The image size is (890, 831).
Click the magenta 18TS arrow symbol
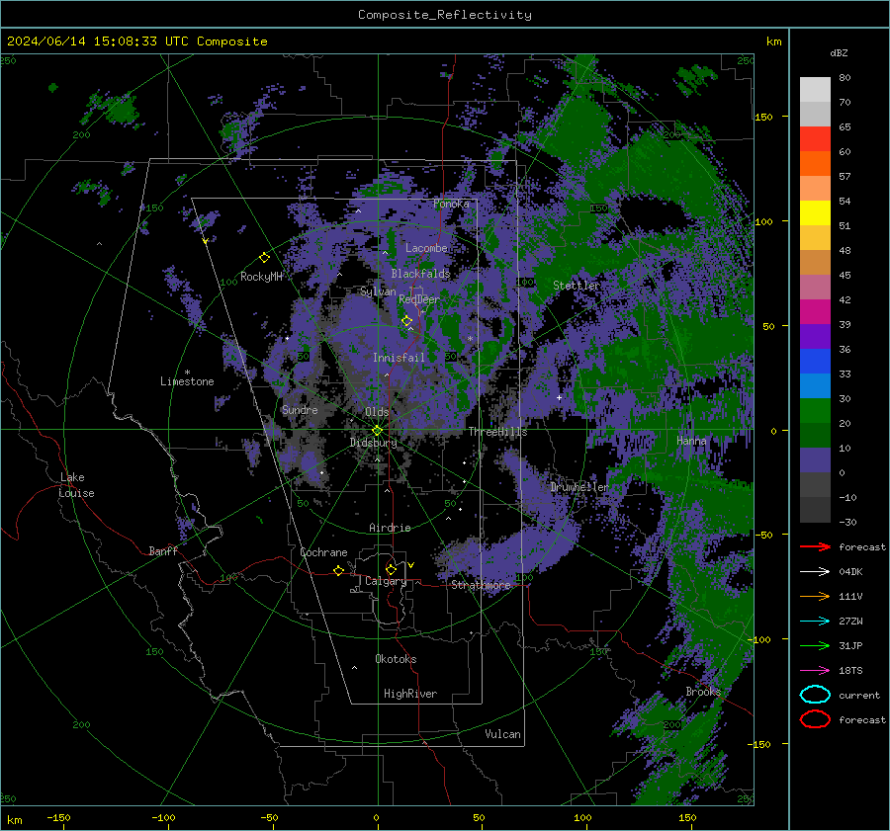pos(815,671)
